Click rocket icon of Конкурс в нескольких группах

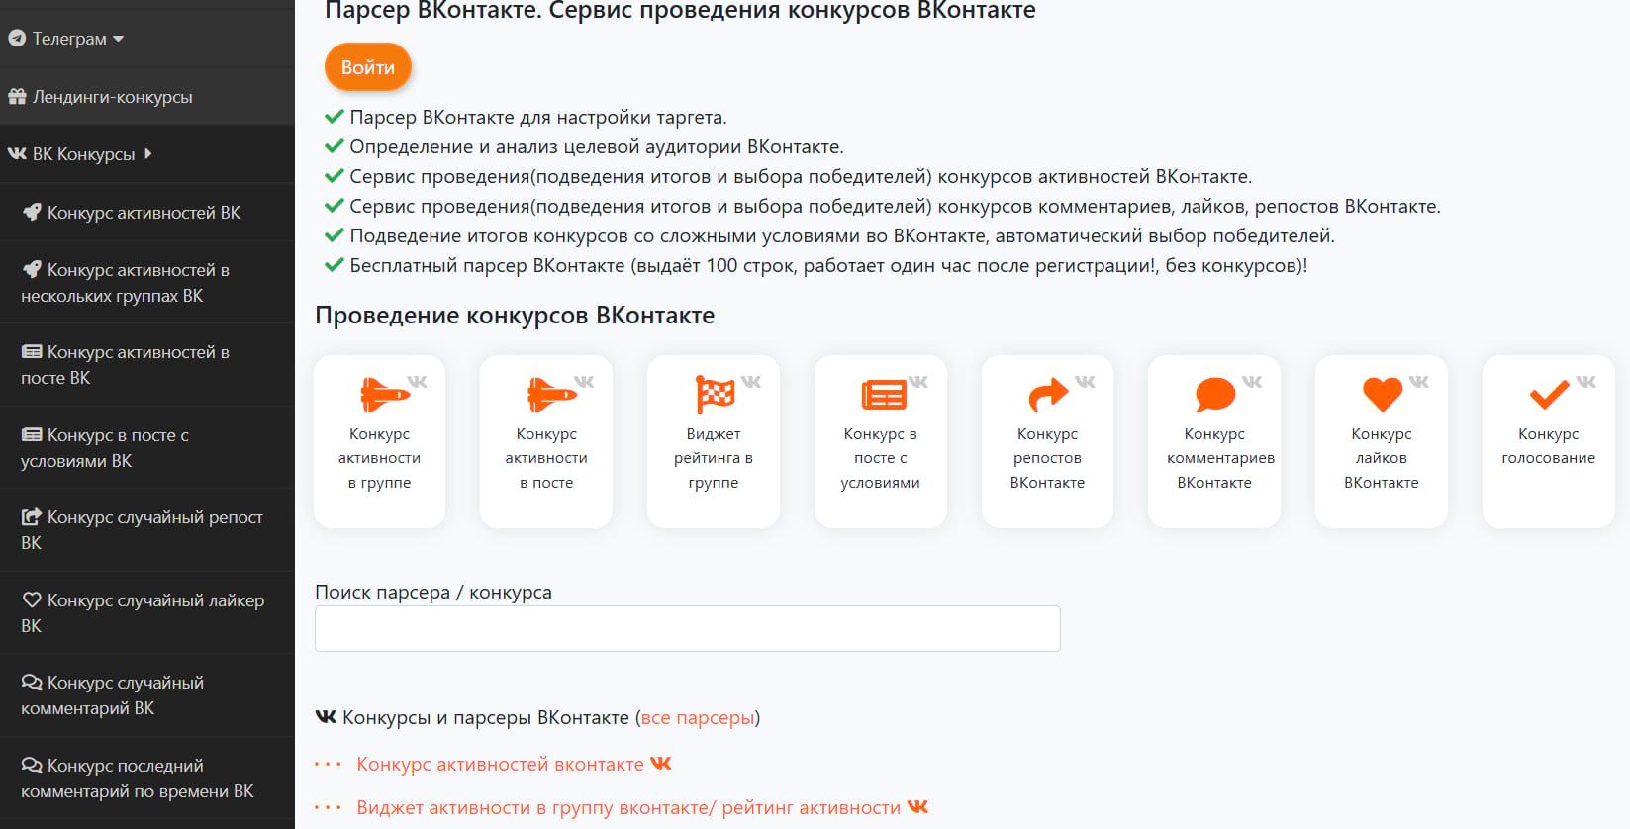[x=32, y=269]
